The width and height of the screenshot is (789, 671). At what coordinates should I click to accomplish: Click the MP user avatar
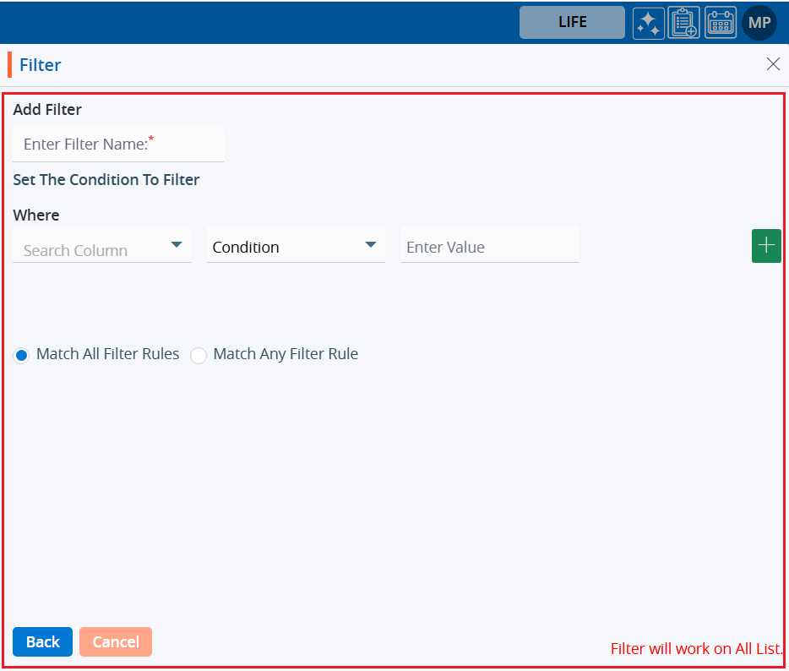tap(759, 23)
